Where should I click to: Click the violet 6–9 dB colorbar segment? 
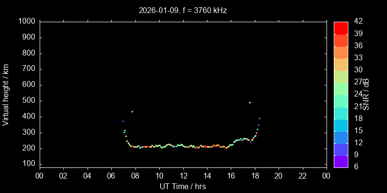(x=341, y=161)
